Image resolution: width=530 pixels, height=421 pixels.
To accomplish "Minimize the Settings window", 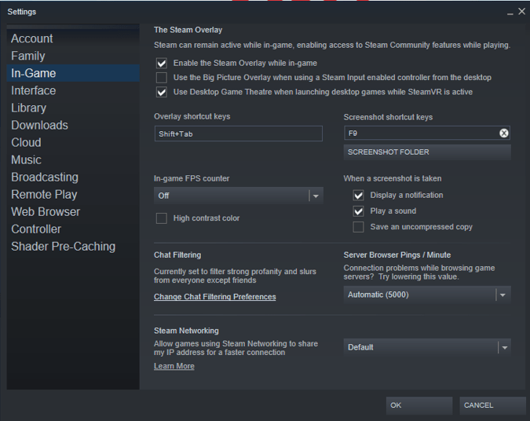I will click(510, 13).
